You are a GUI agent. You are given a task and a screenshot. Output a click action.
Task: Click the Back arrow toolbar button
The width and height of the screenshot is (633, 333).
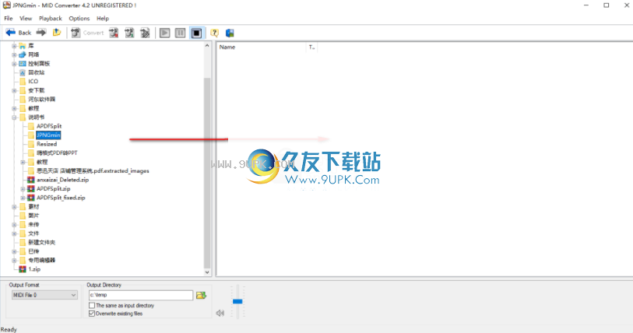pyautogui.click(x=18, y=33)
